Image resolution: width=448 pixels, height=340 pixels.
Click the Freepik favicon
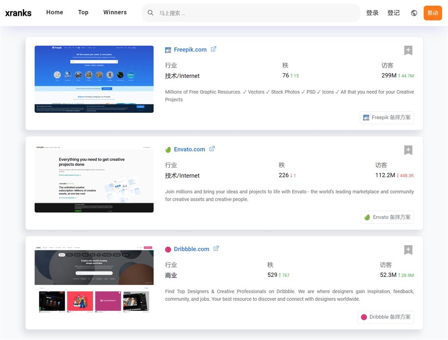(168, 49)
